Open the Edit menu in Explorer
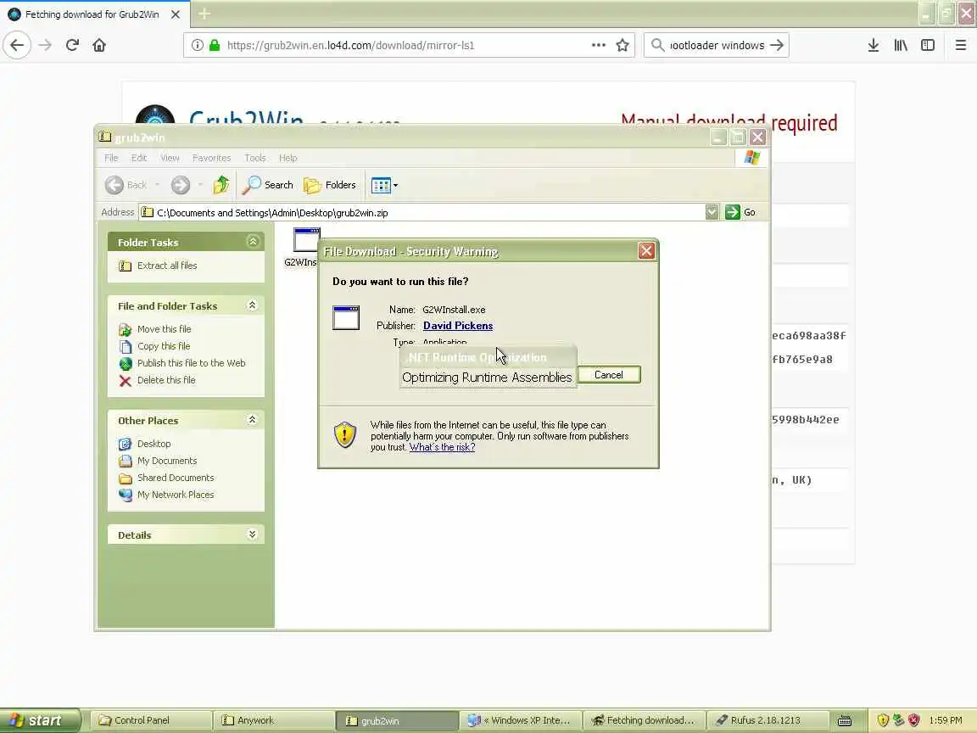 point(138,158)
